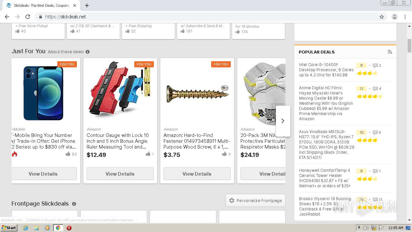Click the red Opera taskbar icon

tap(69, 228)
